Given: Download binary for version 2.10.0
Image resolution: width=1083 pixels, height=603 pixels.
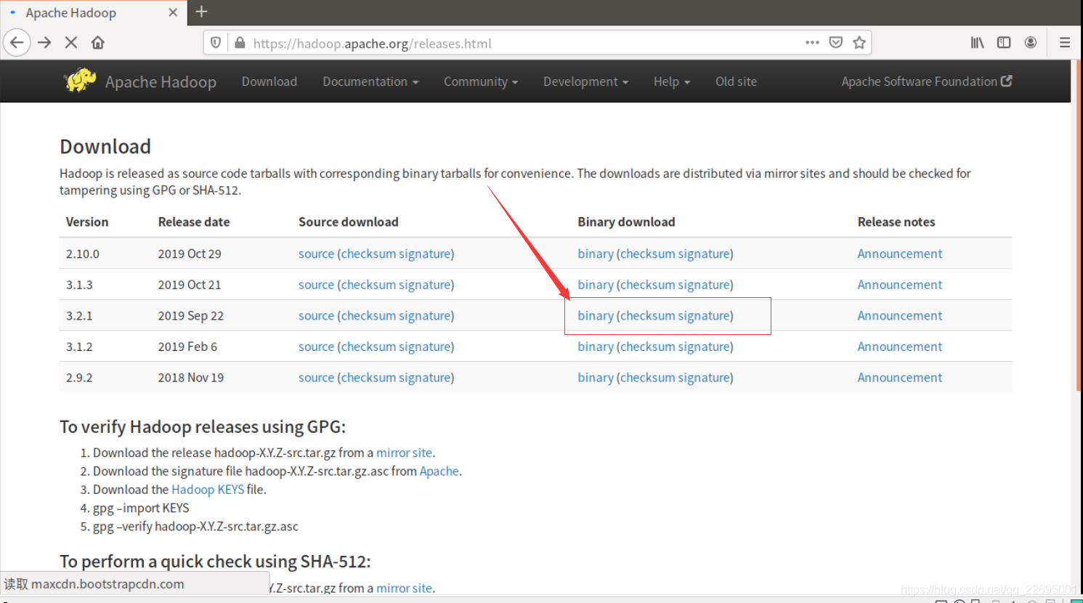Looking at the screenshot, I should pyautogui.click(x=596, y=254).
